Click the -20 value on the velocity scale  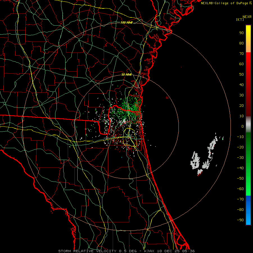(x=240, y=147)
